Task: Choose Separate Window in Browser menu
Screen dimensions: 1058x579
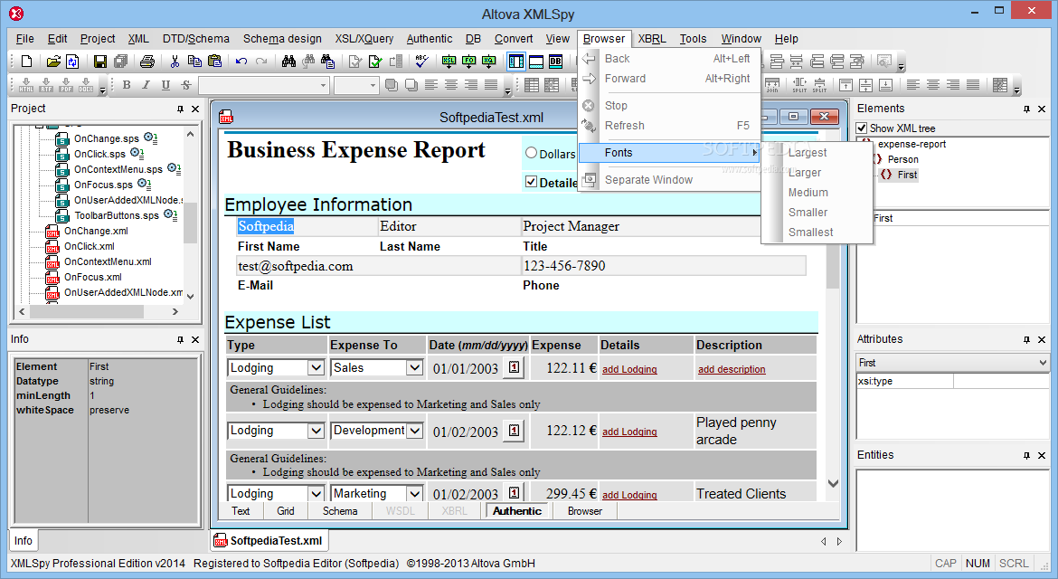Action: pos(648,179)
